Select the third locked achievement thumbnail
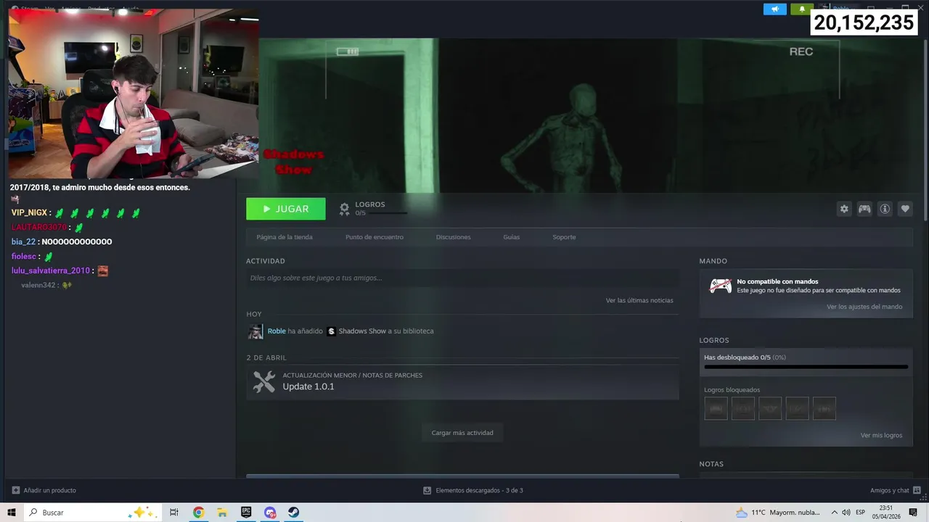Screen dimensions: 929x522 (x=770, y=408)
